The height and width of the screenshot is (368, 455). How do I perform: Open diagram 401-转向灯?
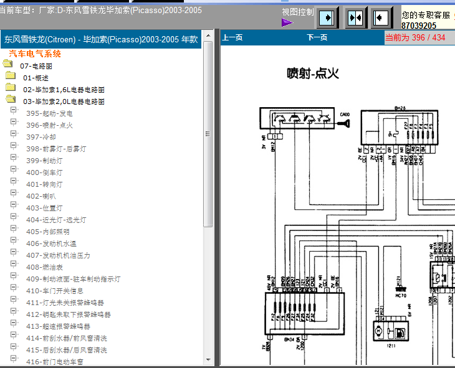tap(44, 184)
